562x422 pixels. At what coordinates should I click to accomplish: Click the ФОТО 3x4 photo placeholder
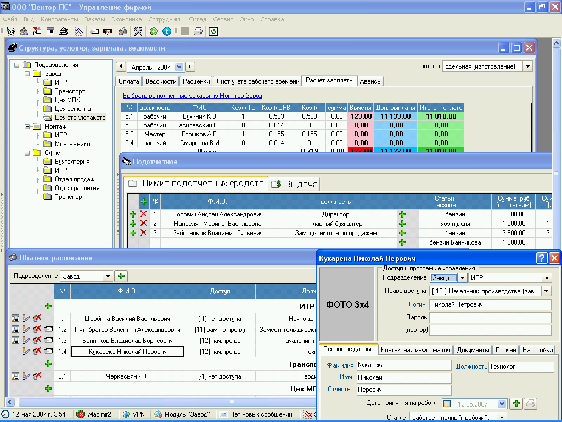pyautogui.click(x=347, y=304)
